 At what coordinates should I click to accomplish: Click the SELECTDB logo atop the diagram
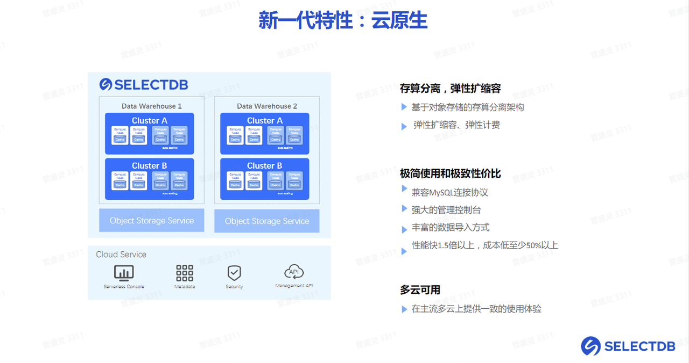pos(144,85)
